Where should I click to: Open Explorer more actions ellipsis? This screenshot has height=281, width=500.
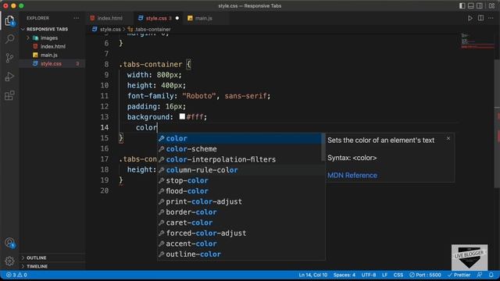[77, 18]
